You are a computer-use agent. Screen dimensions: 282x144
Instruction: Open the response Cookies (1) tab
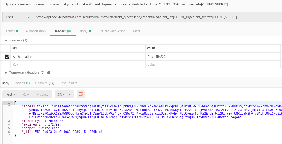(22, 83)
